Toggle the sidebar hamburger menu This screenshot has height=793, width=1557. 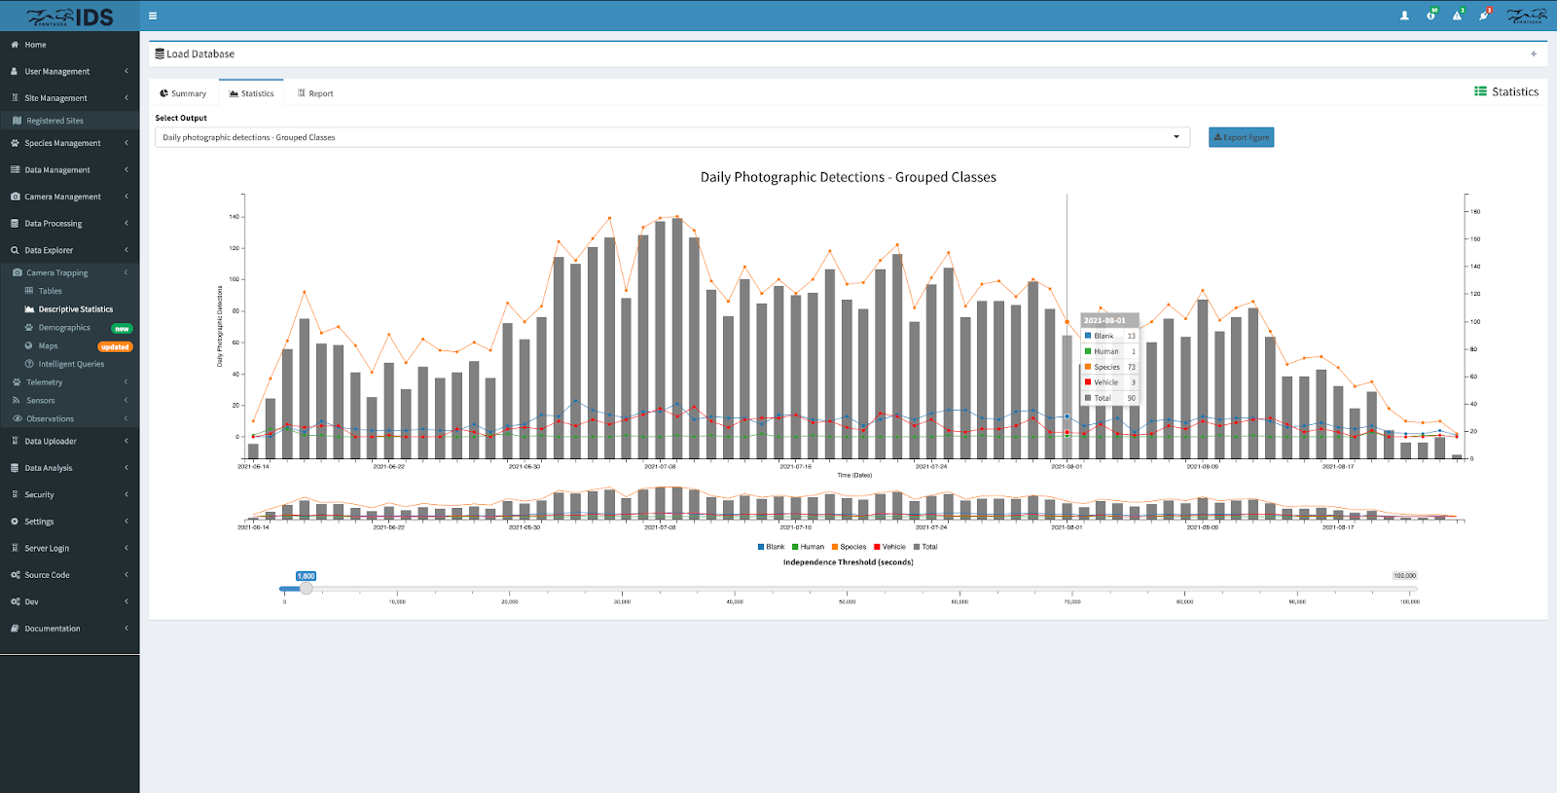click(153, 16)
